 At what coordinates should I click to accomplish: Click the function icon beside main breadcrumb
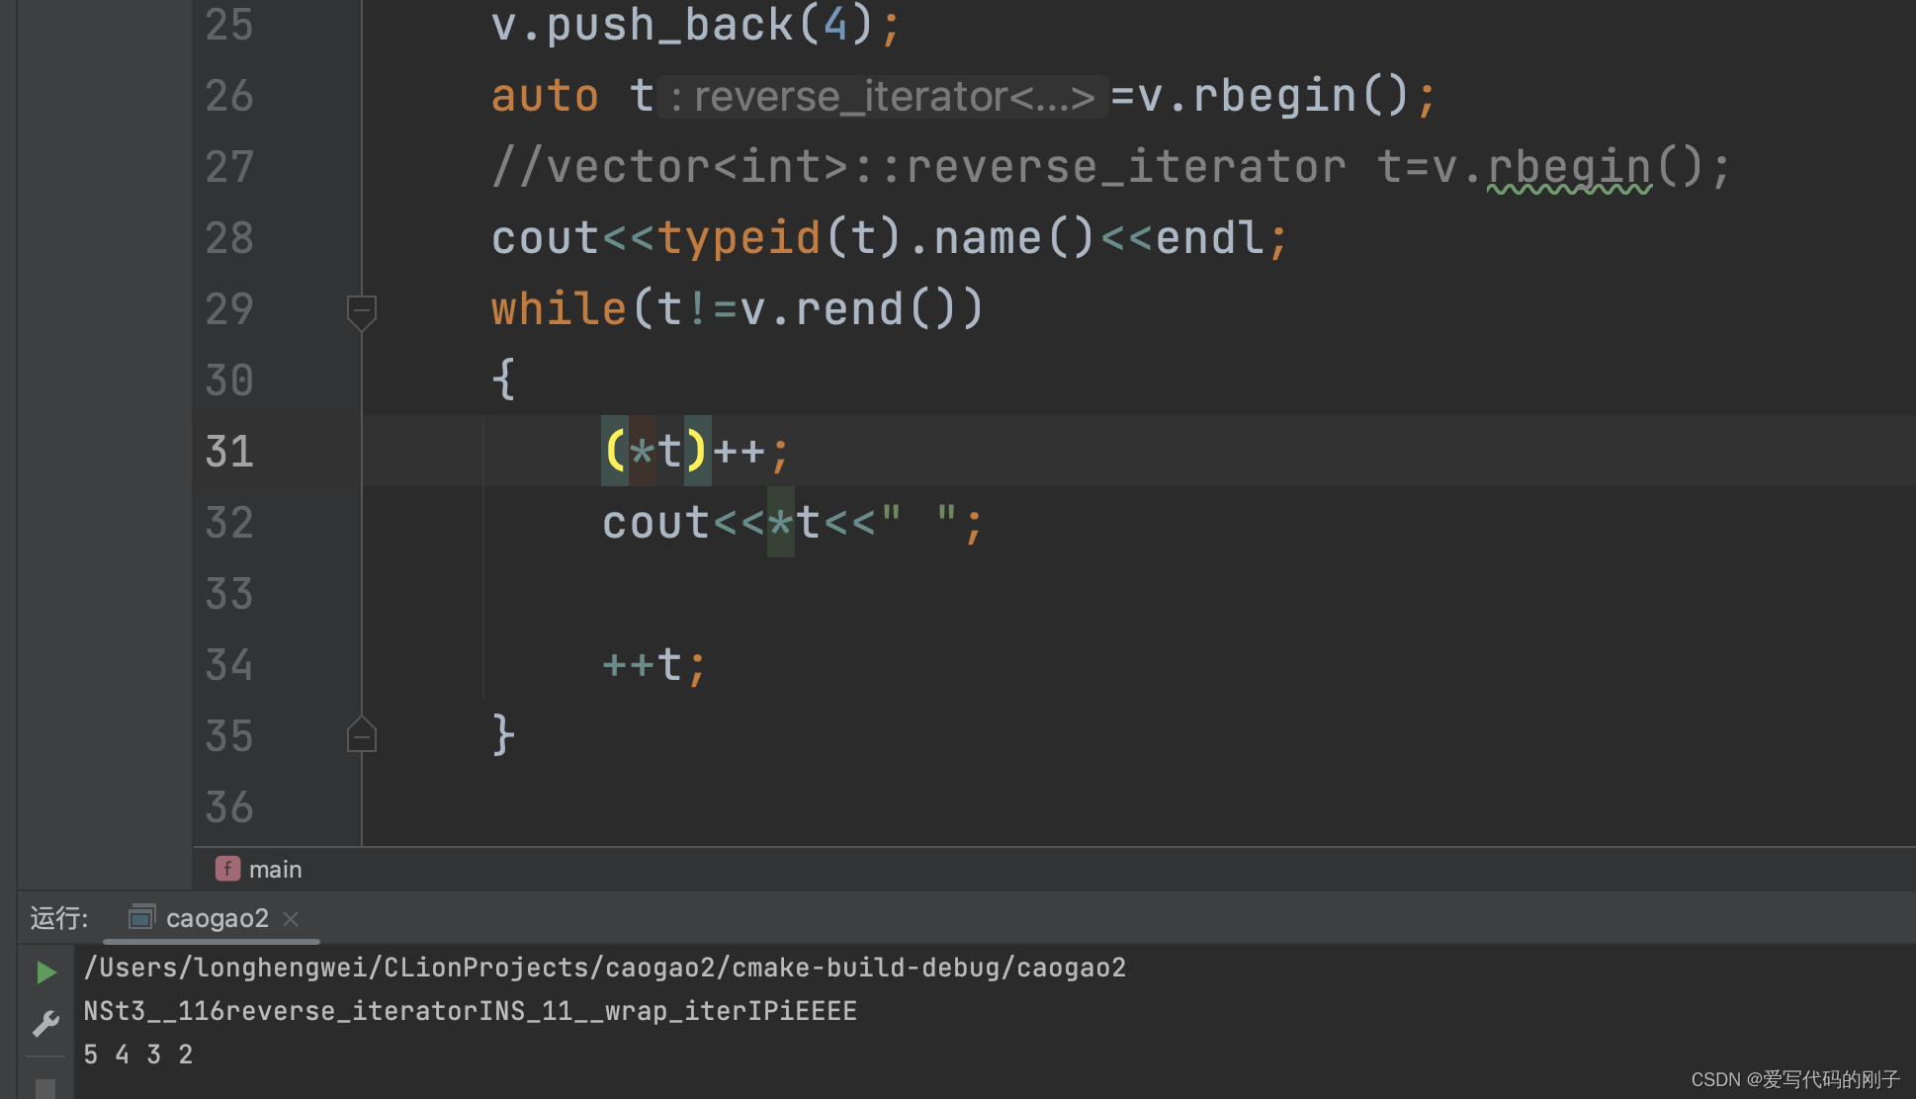(x=227, y=869)
